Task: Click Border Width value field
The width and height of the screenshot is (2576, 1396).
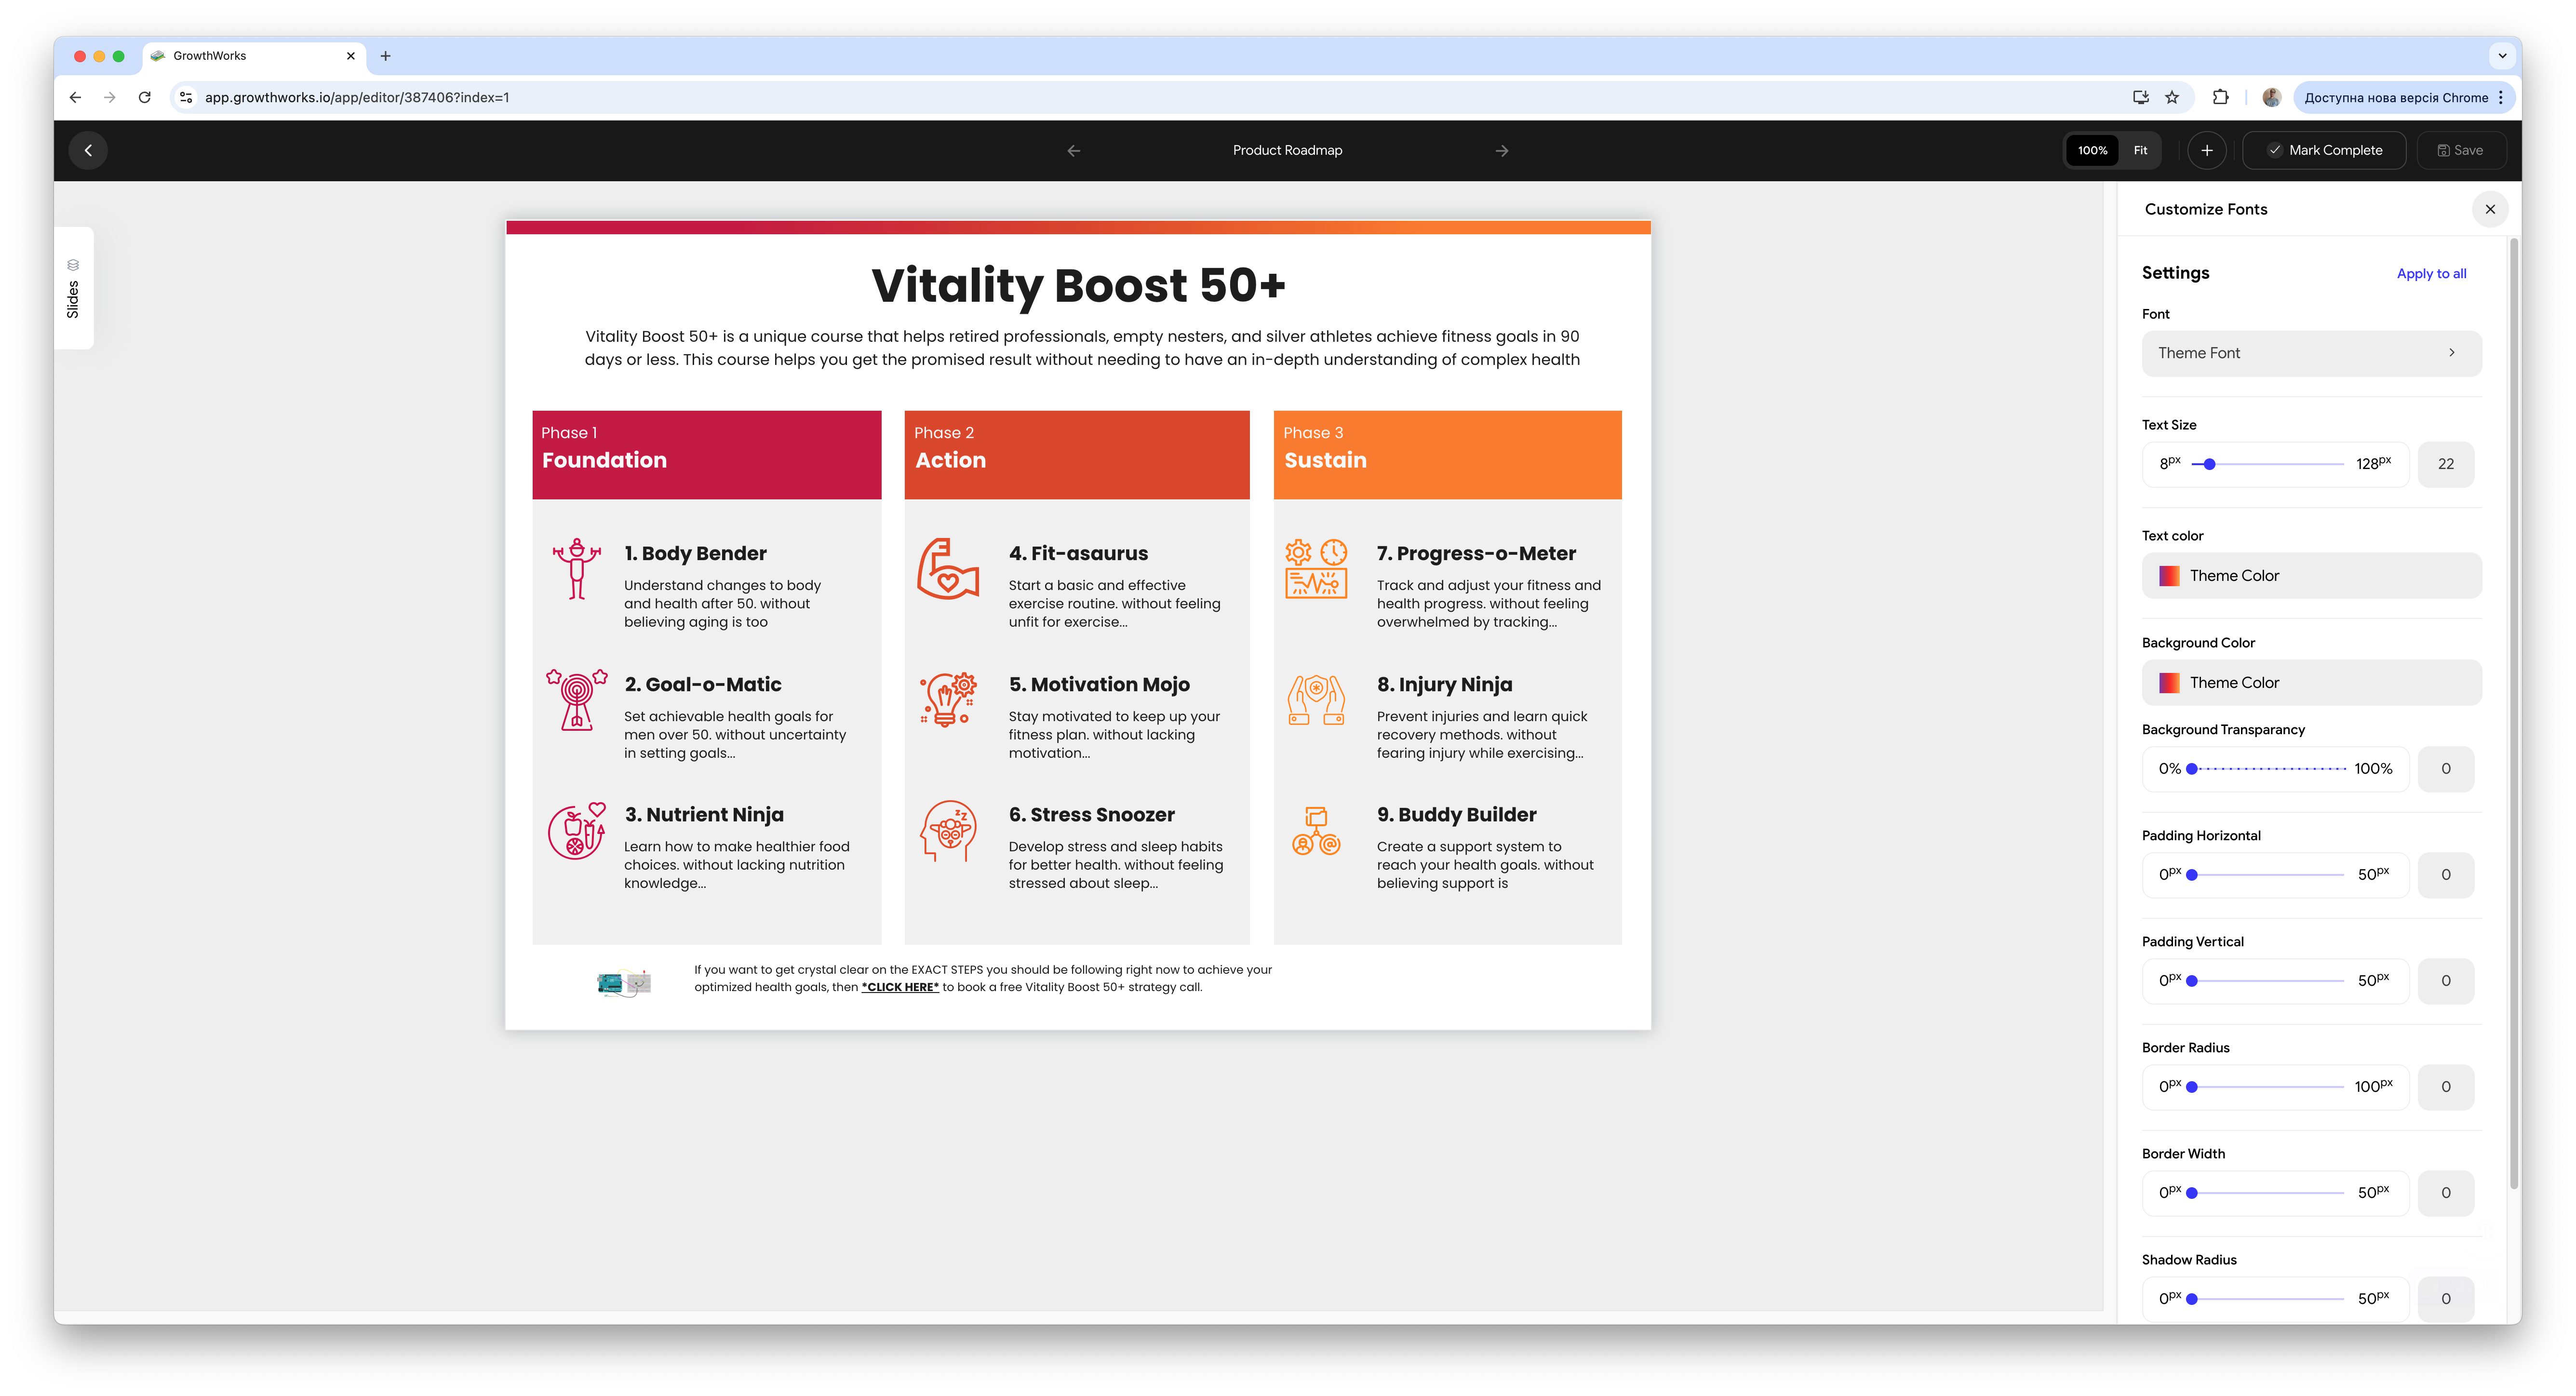Action: tap(2445, 1193)
